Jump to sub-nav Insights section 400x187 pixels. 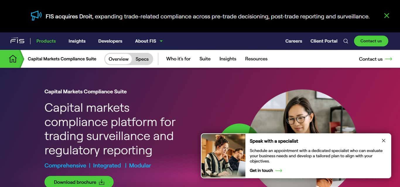tap(228, 59)
